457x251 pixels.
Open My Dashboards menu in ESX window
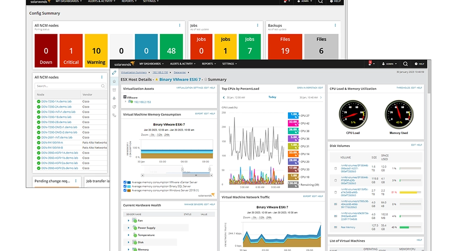pos(151,64)
